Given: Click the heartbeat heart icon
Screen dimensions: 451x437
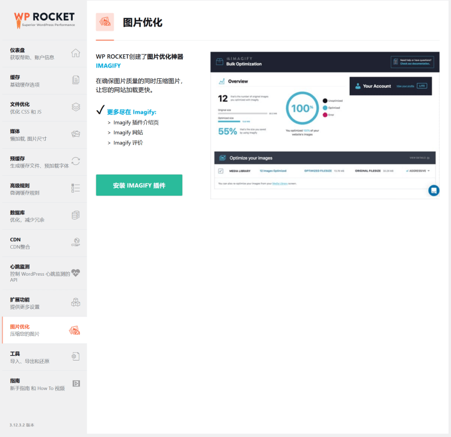Looking at the screenshot, I should 76,273.
